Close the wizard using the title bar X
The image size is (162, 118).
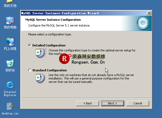point(149,13)
